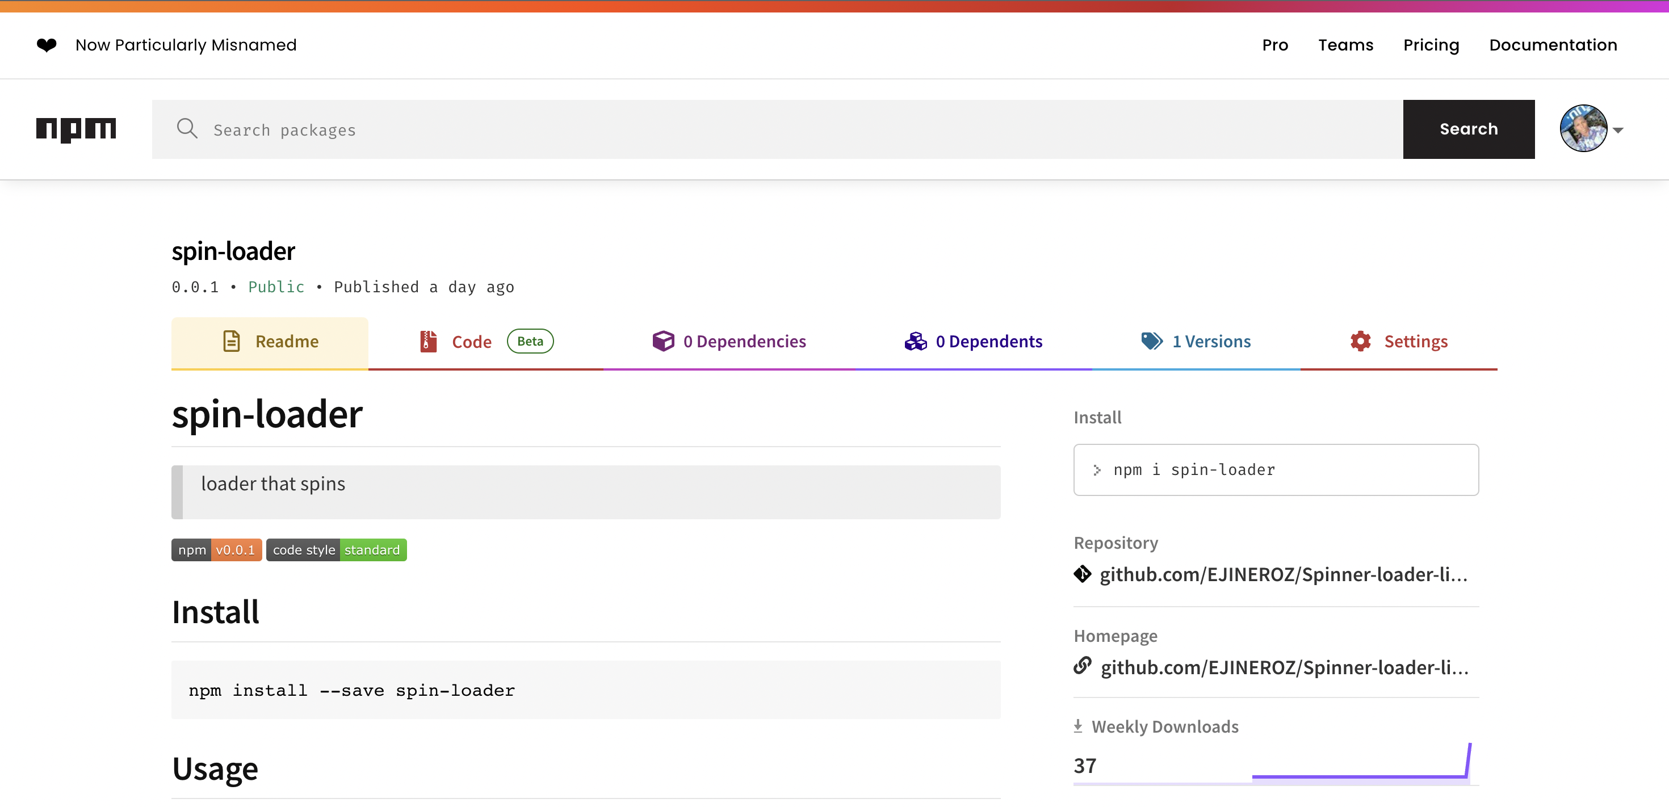Click the Search button
The width and height of the screenshot is (1669, 807).
coord(1468,129)
